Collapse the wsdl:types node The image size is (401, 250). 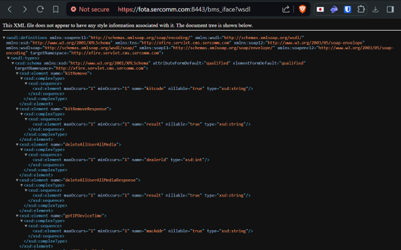click(8, 58)
